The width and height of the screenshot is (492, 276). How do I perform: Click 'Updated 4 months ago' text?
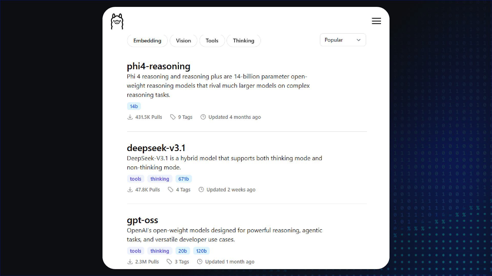pos(234,117)
